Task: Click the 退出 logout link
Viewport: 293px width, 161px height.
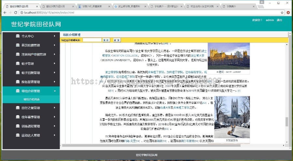Action: tap(279, 20)
